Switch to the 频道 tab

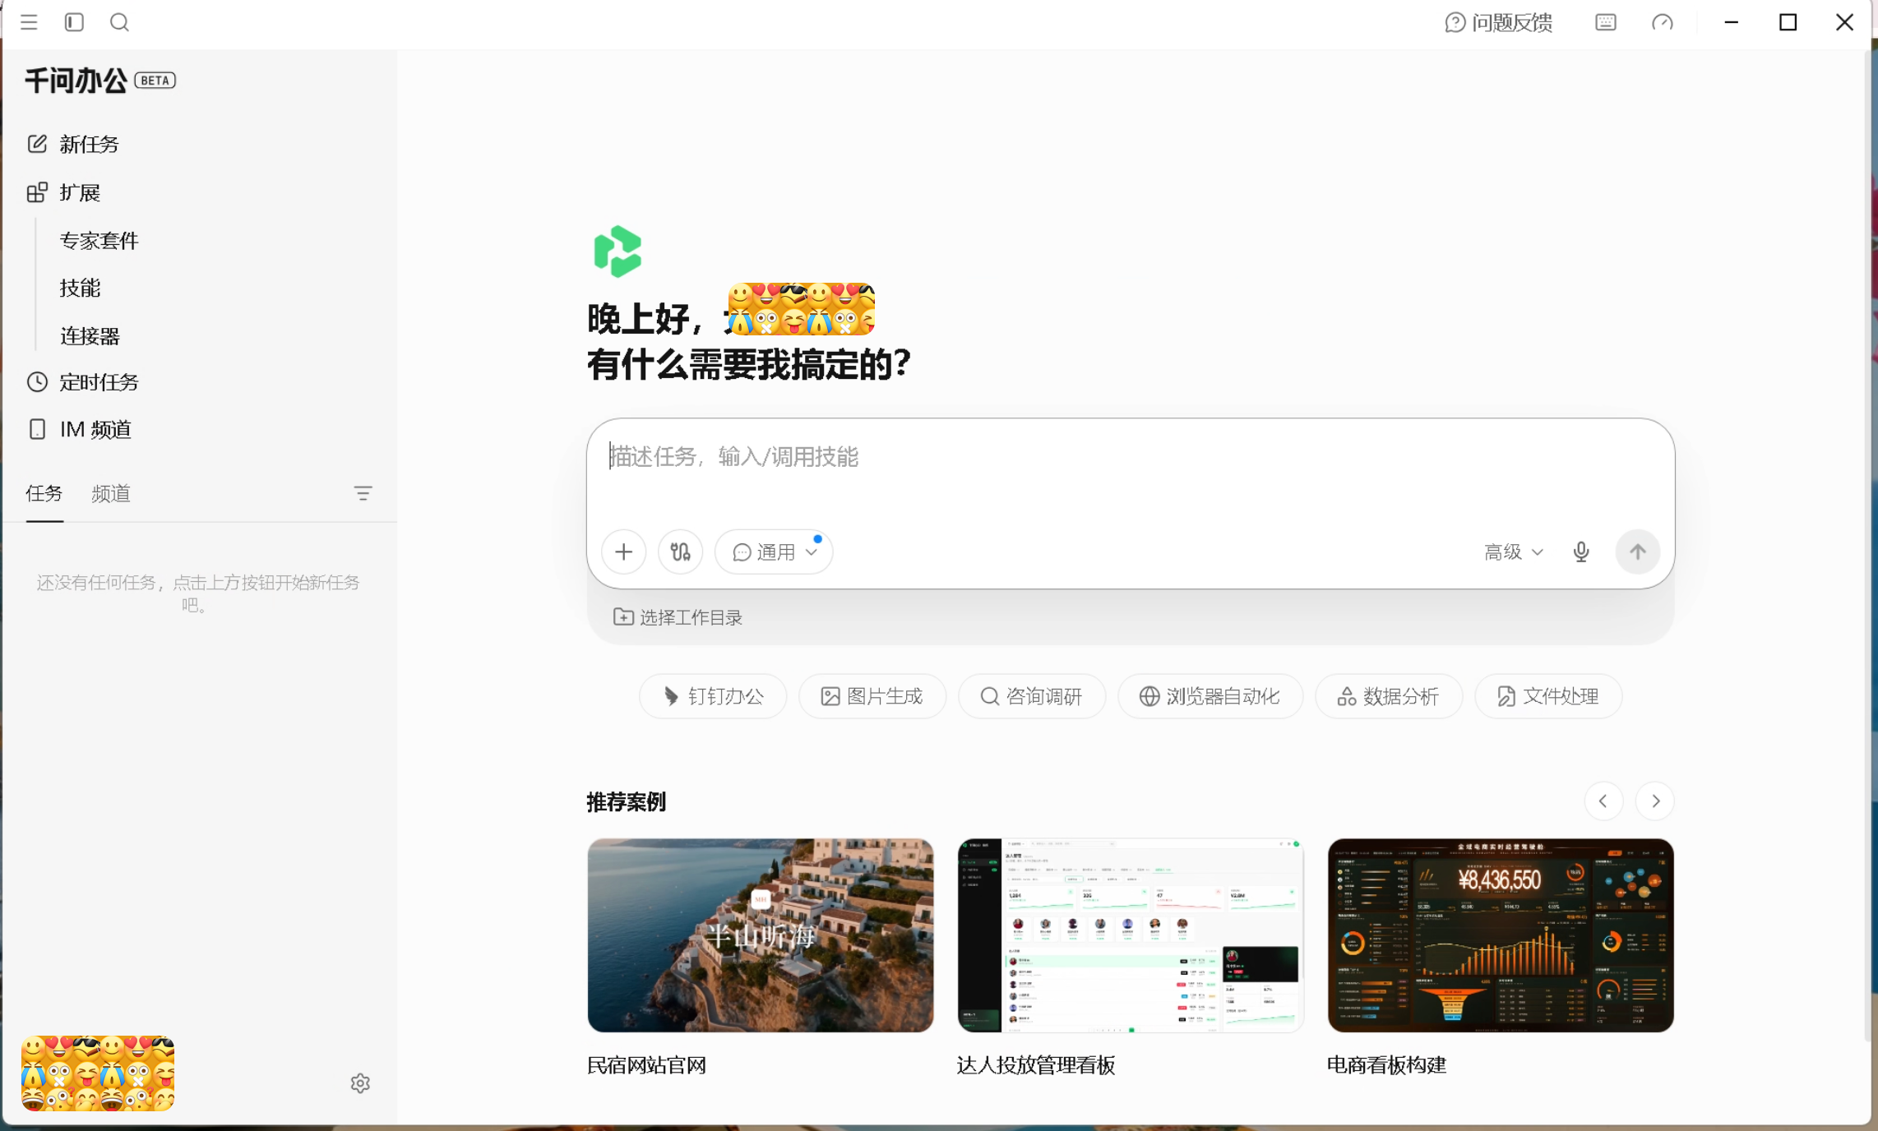(x=111, y=493)
